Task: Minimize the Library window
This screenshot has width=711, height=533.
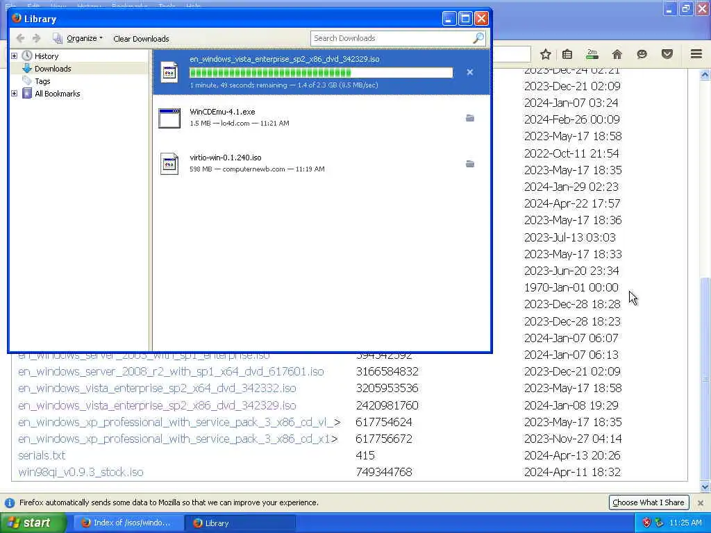Action: click(x=449, y=19)
